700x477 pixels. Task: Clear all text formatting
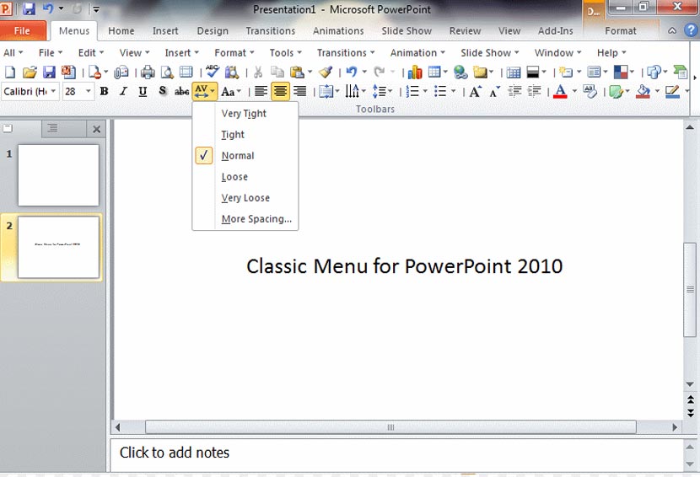(x=590, y=92)
